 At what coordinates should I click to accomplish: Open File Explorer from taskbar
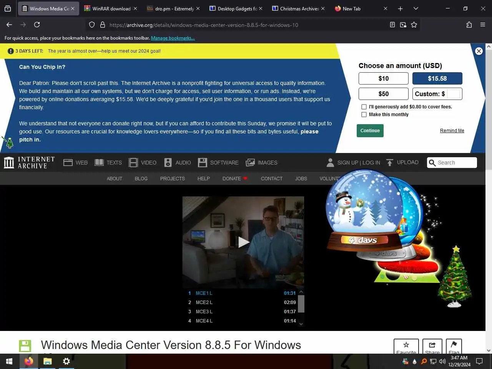[47, 361]
